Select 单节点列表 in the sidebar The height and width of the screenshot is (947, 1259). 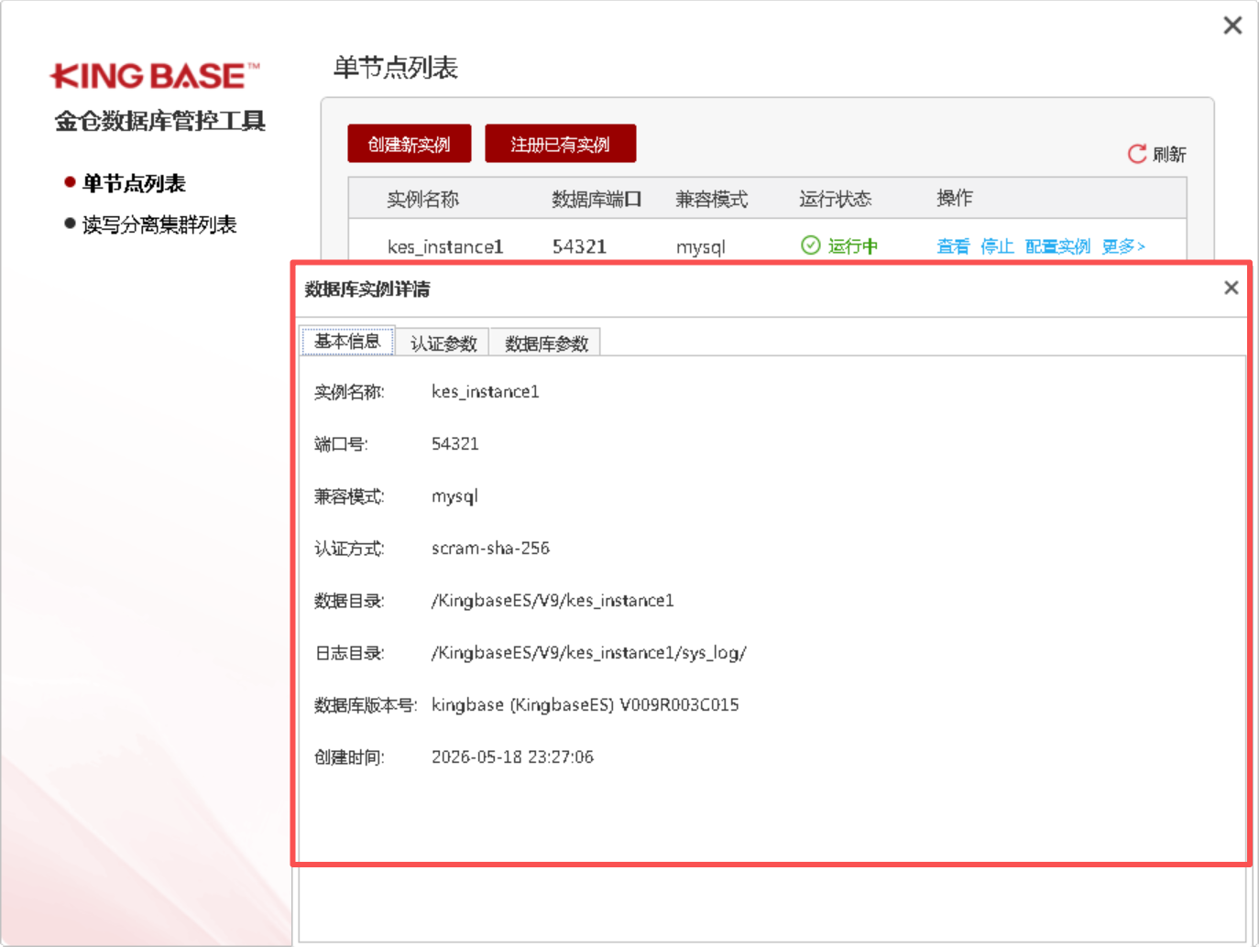click(x=134, y=183)
